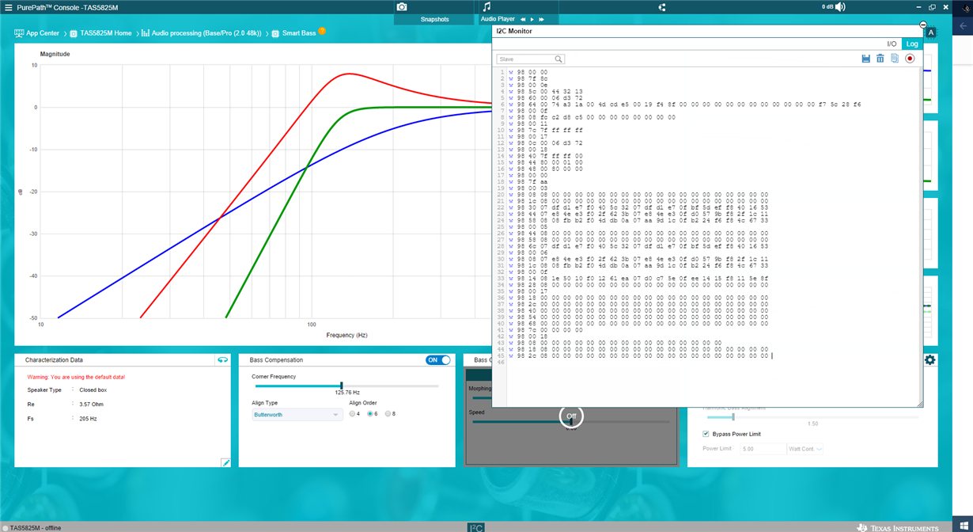Image resolution: width=973 pixels, height=532 pixels.
Task: Click the Smart Bass help badge icon
Action: pyautogui.click(x=322, y=32)
